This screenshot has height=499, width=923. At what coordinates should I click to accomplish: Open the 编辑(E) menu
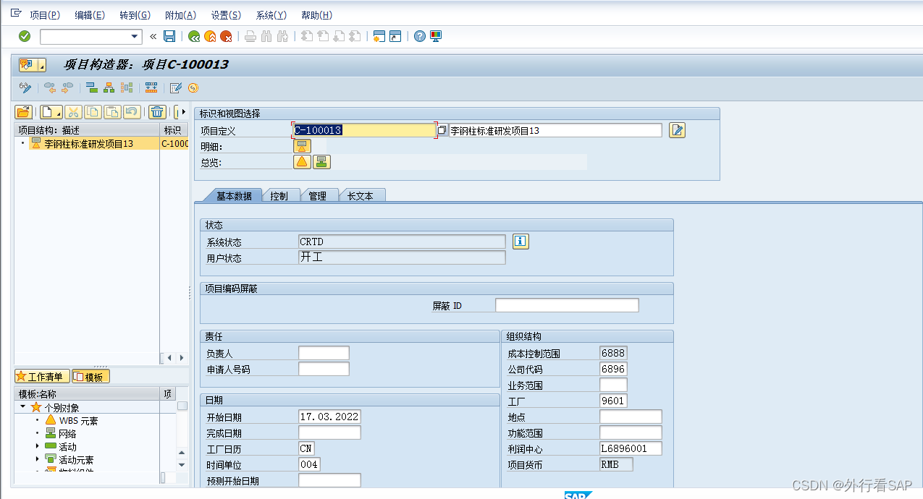pos(90,15)
